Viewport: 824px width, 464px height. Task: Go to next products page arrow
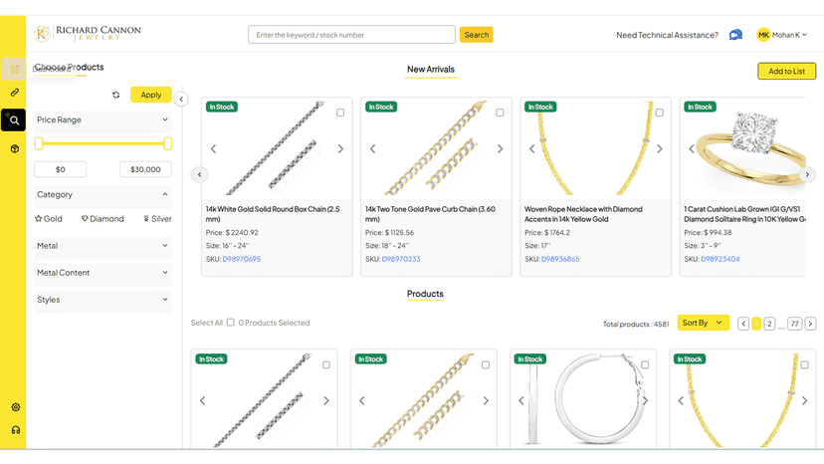pos(810,324)
